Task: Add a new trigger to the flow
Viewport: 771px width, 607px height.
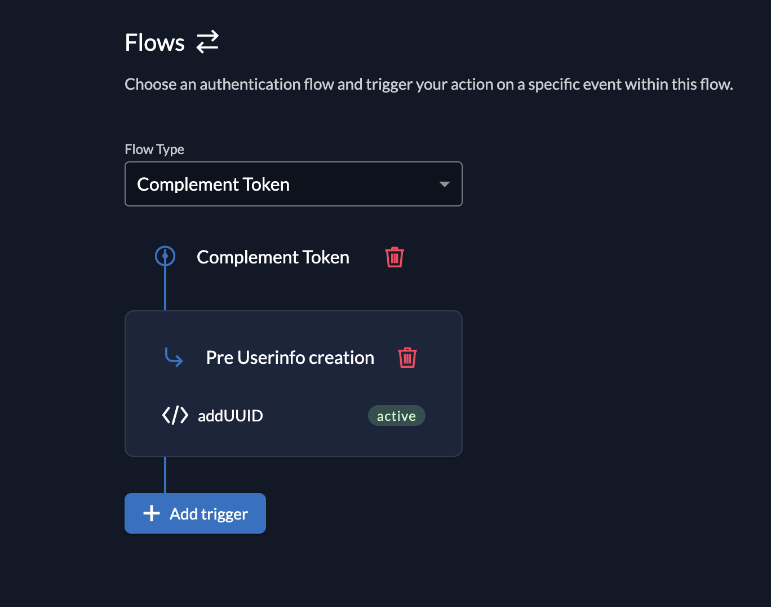Action: point(195,513)
